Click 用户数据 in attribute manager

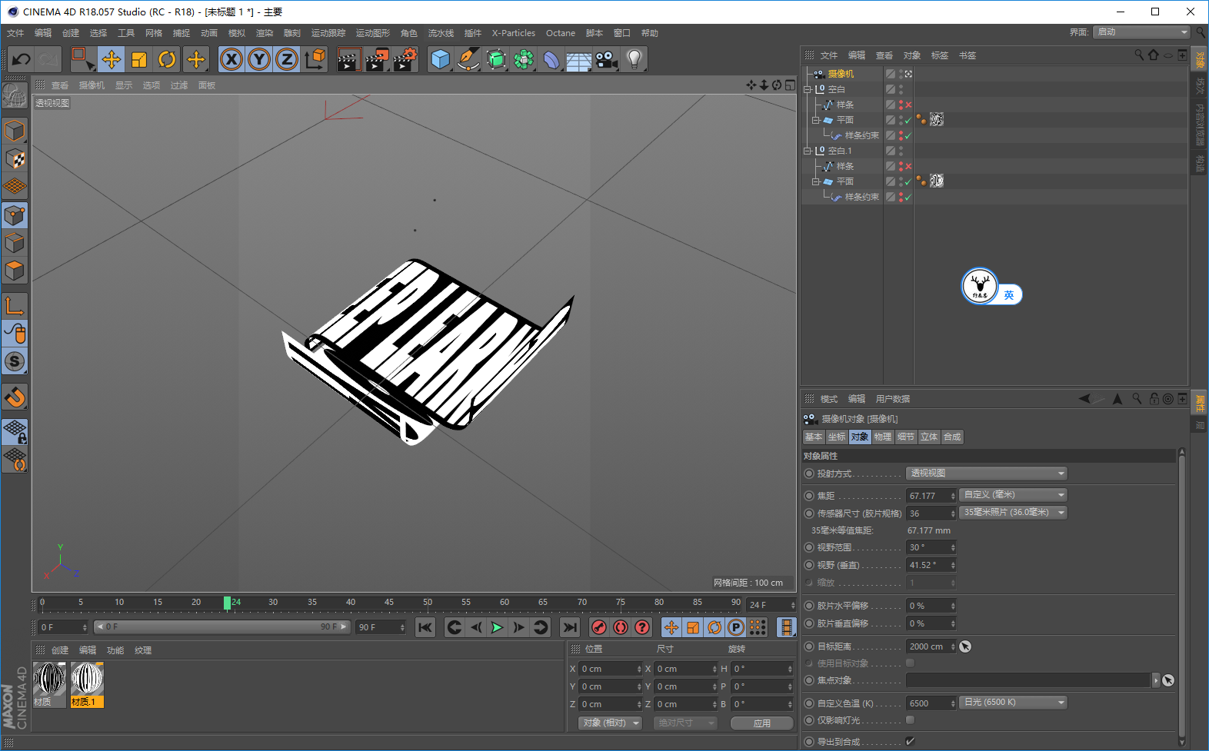click(x=893, y=399)
